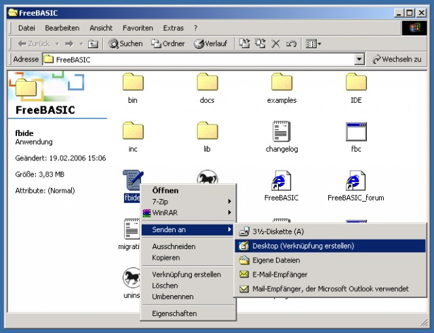Click the Up one level folder icon
The width and height of the screenshot is (434, 333).
pos(93,43)
